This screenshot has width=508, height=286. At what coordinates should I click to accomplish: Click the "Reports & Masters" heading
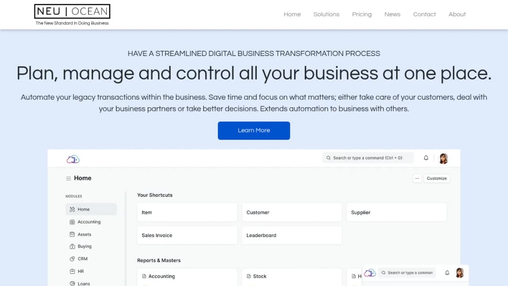tap(159, 261)
